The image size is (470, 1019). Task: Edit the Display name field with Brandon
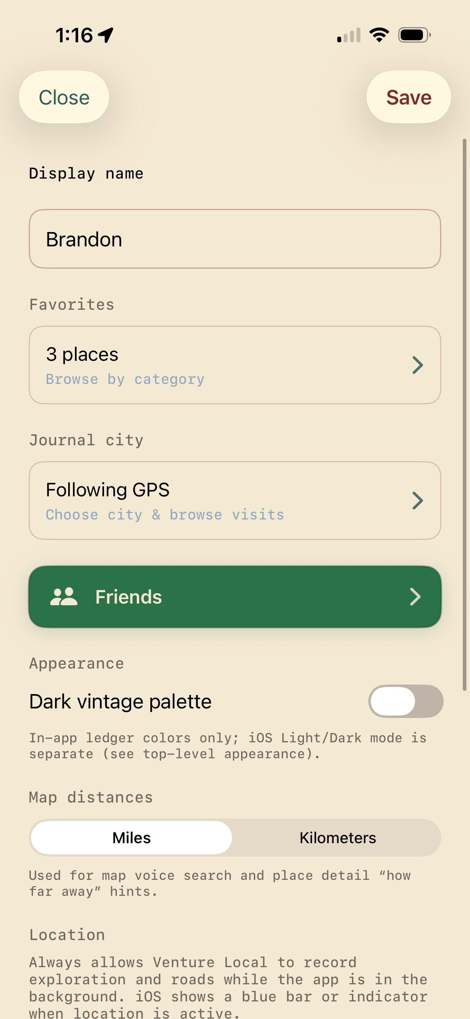(235, 239)
